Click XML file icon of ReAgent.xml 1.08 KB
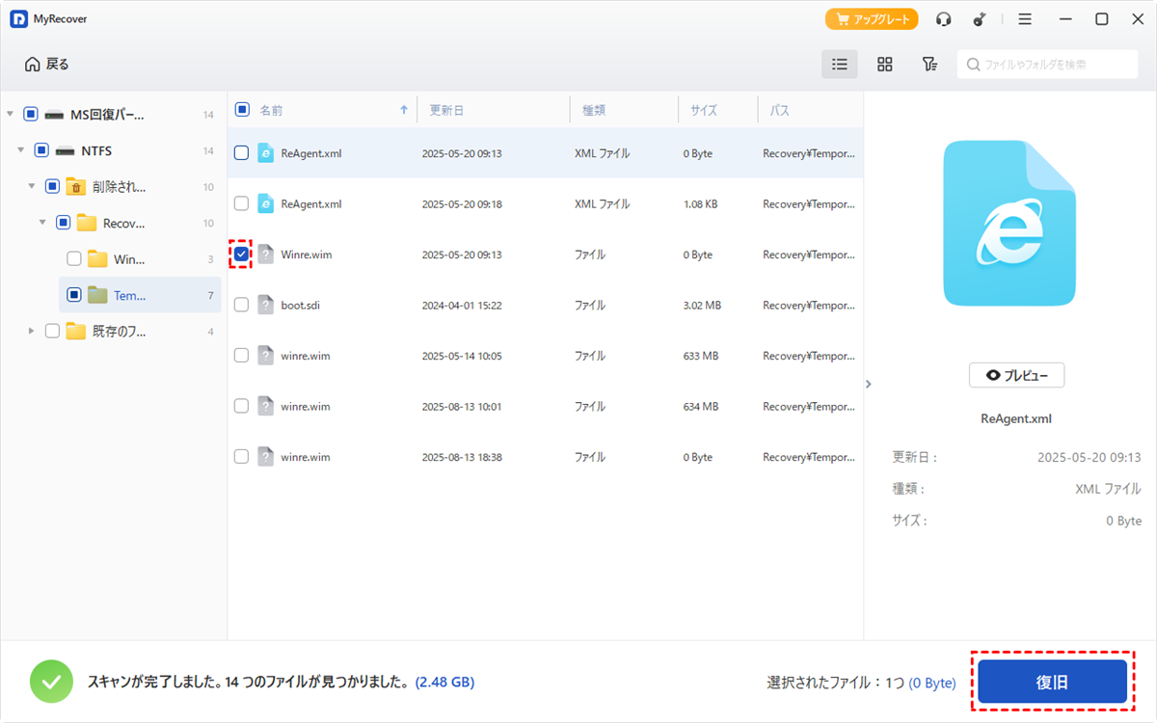The image size is (1157, 723). pyautogui.click(x=265, y=203)
